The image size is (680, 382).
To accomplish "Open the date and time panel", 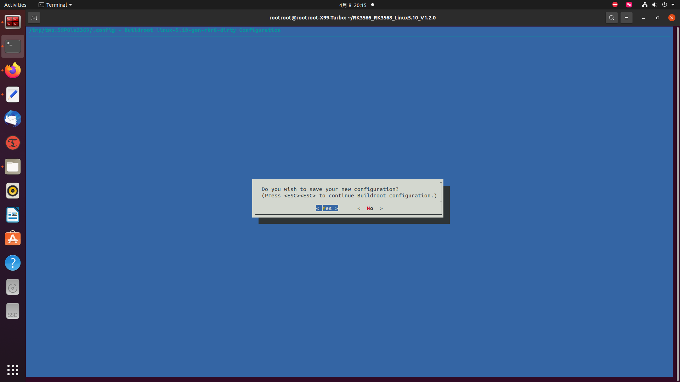I will click(x=353, y=5).
